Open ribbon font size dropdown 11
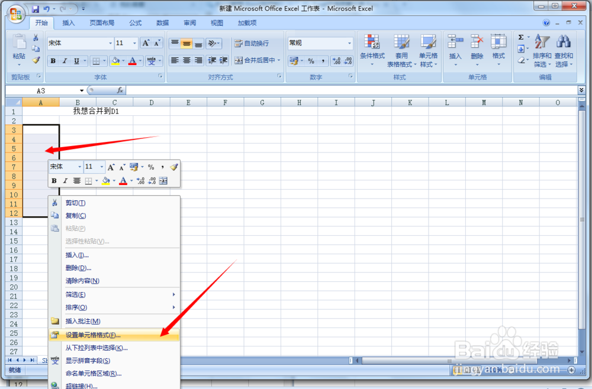The height and width of the screenshot is (389, 592). click(134, 43)
